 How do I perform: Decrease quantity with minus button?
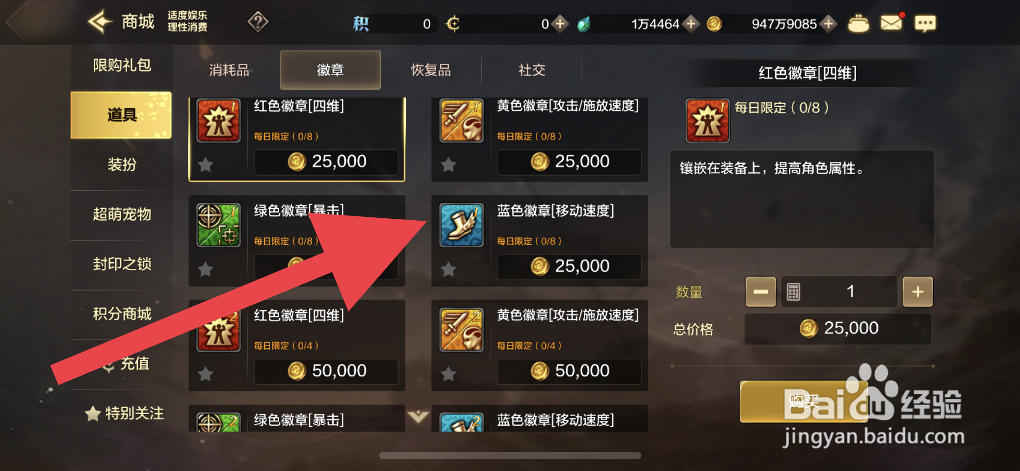(x=760, y=291)
